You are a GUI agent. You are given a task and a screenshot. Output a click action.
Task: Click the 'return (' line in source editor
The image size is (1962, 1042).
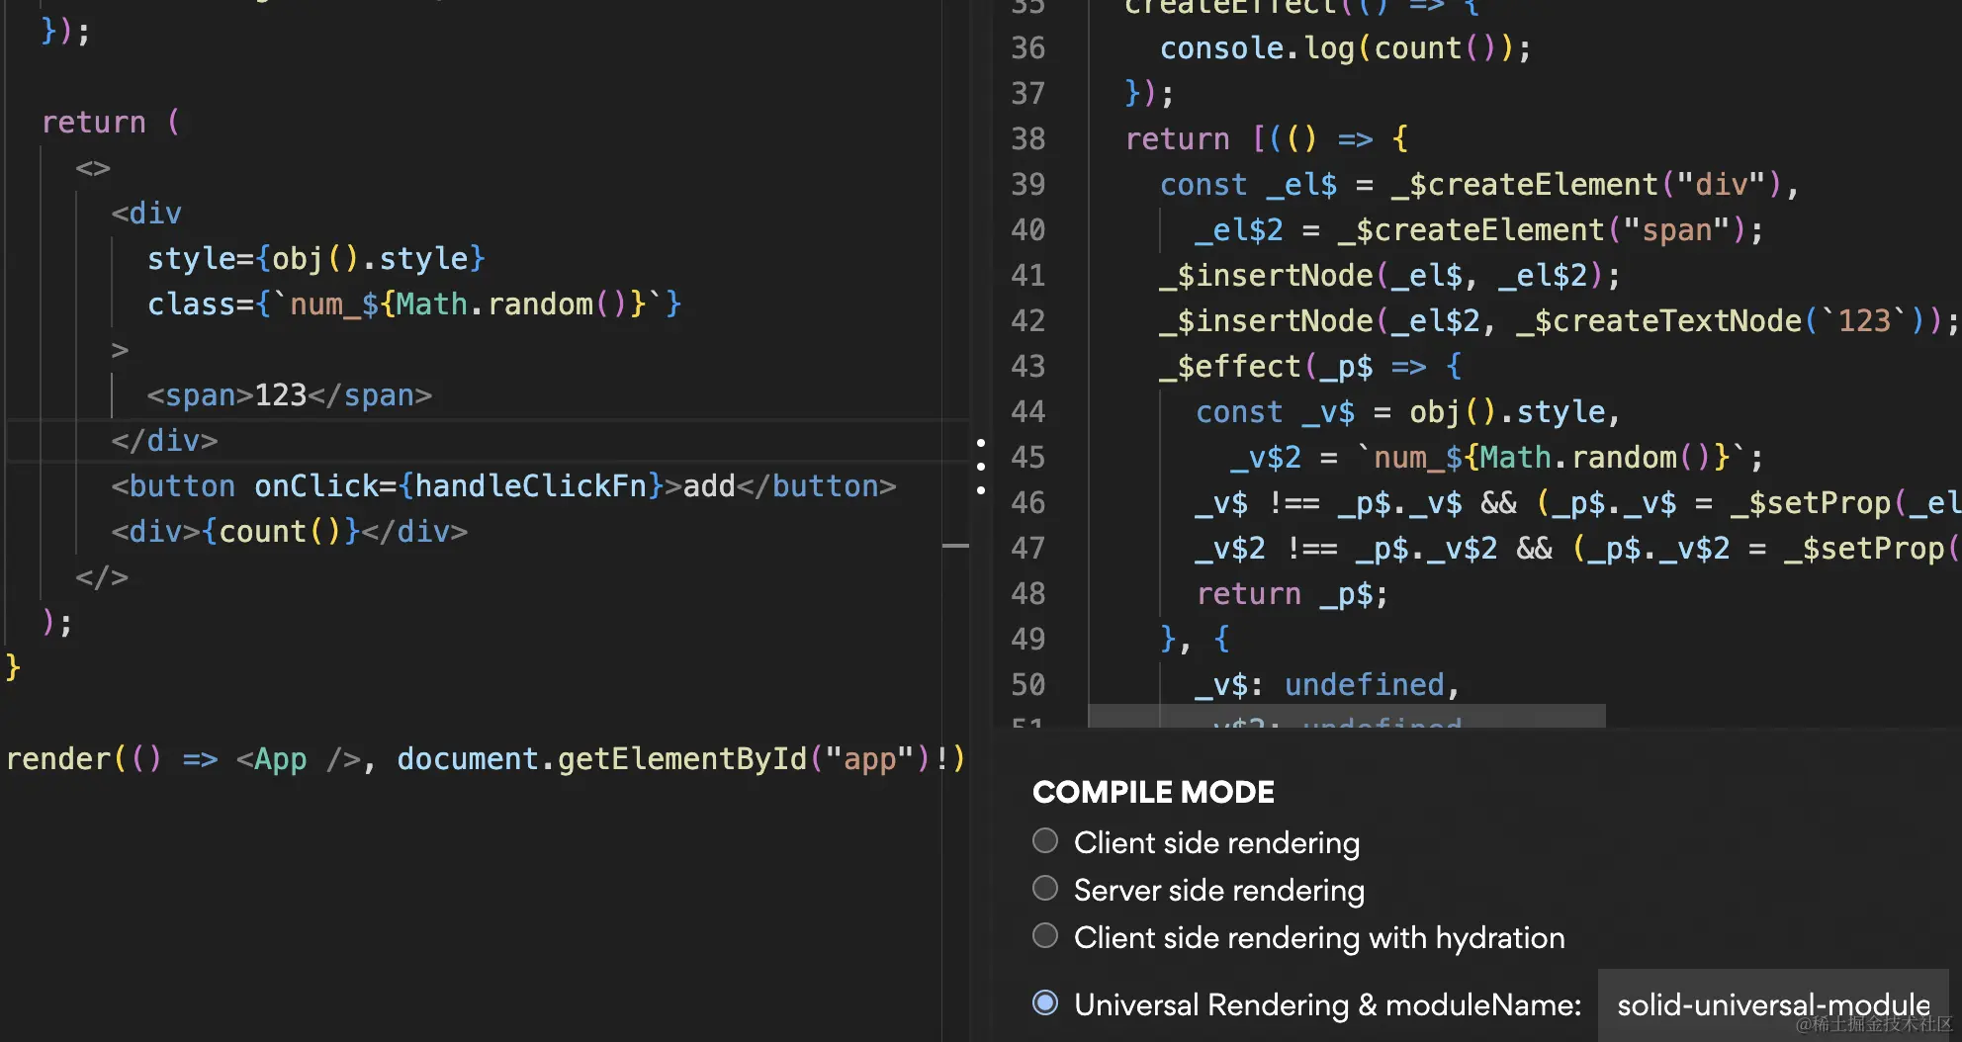coord(111,123)
